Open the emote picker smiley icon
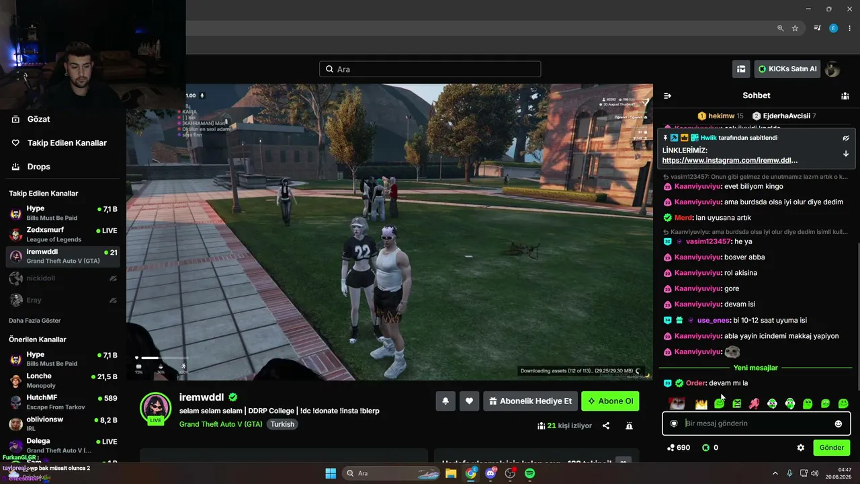This screenshot has height=484, width=860. point(838,424)
